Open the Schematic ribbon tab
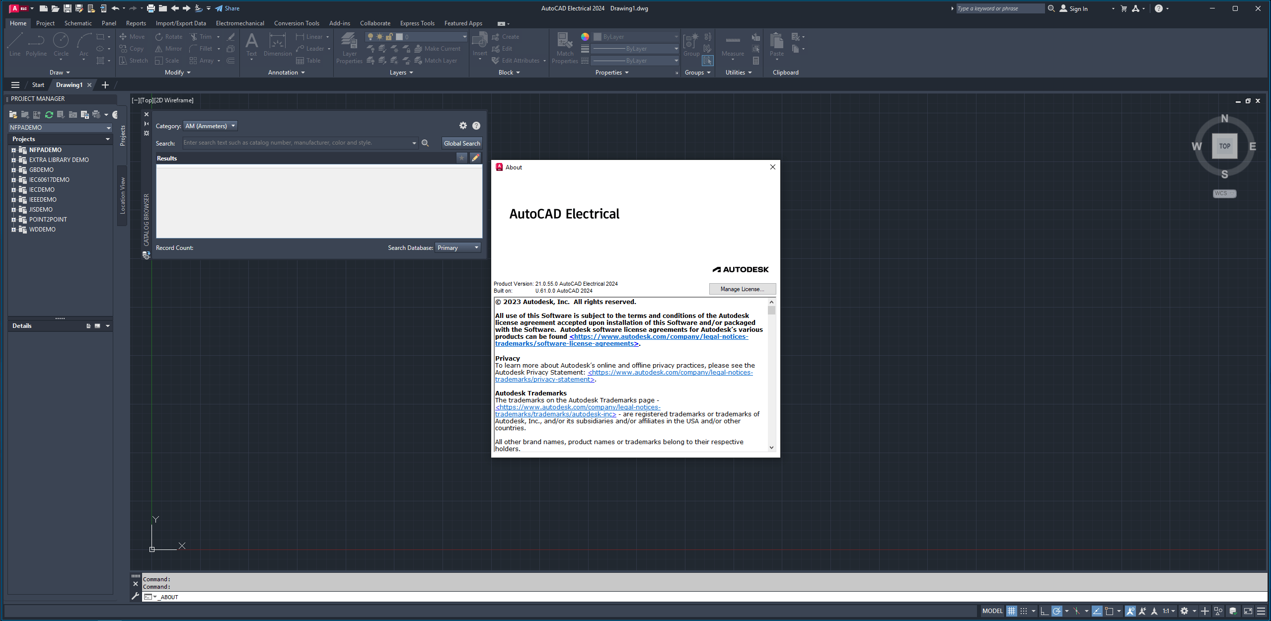The height and width of the screenshot is (621, 1271). (x=78, y=23)
